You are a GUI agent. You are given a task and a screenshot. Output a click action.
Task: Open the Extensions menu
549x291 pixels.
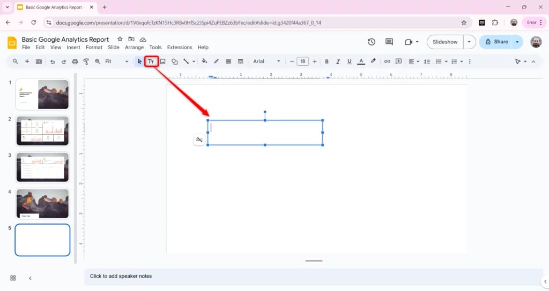pos(180,47)
